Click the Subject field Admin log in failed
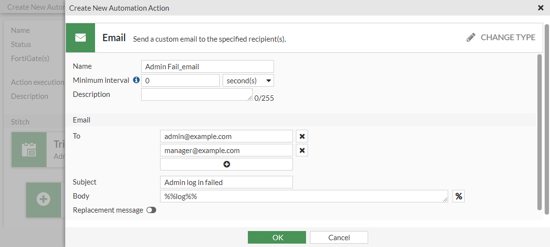Image resolution: width=550 pixels, height=247 pixels. tap(226, 182)
